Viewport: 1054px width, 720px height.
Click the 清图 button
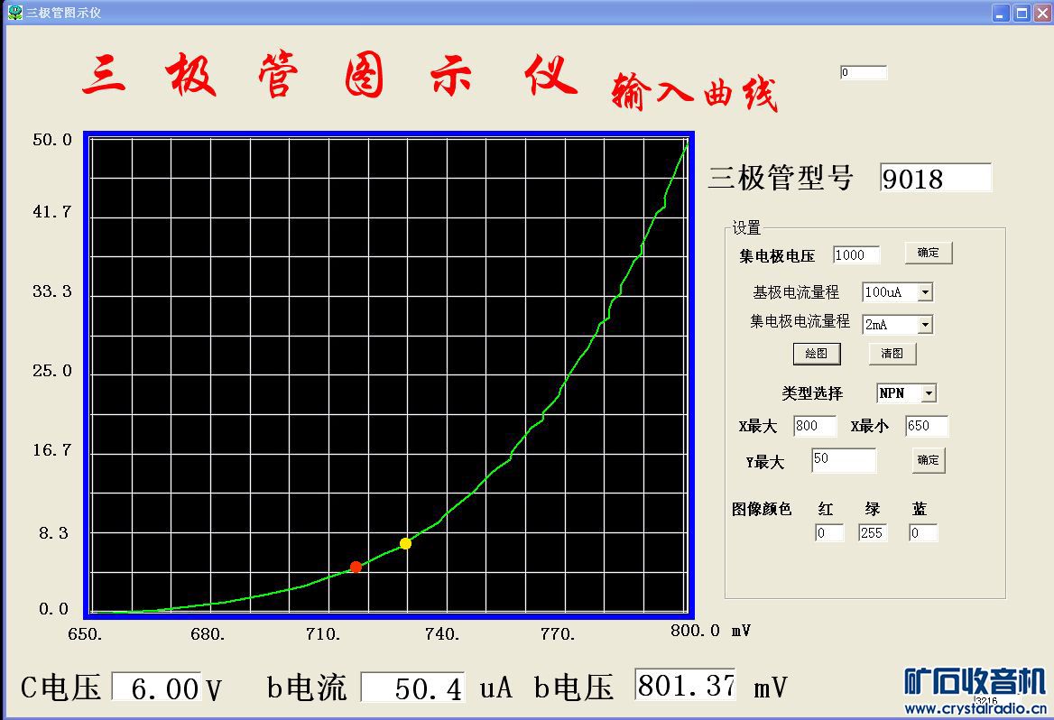click(892, 354)
